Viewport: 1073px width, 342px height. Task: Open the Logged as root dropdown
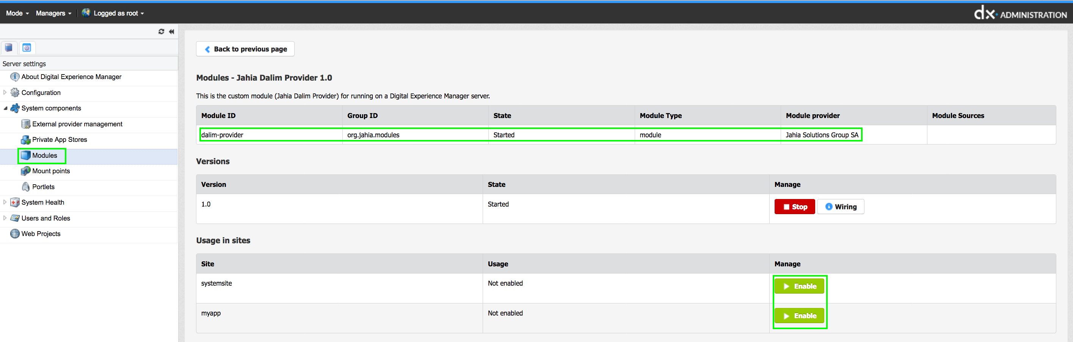[113, 13]
